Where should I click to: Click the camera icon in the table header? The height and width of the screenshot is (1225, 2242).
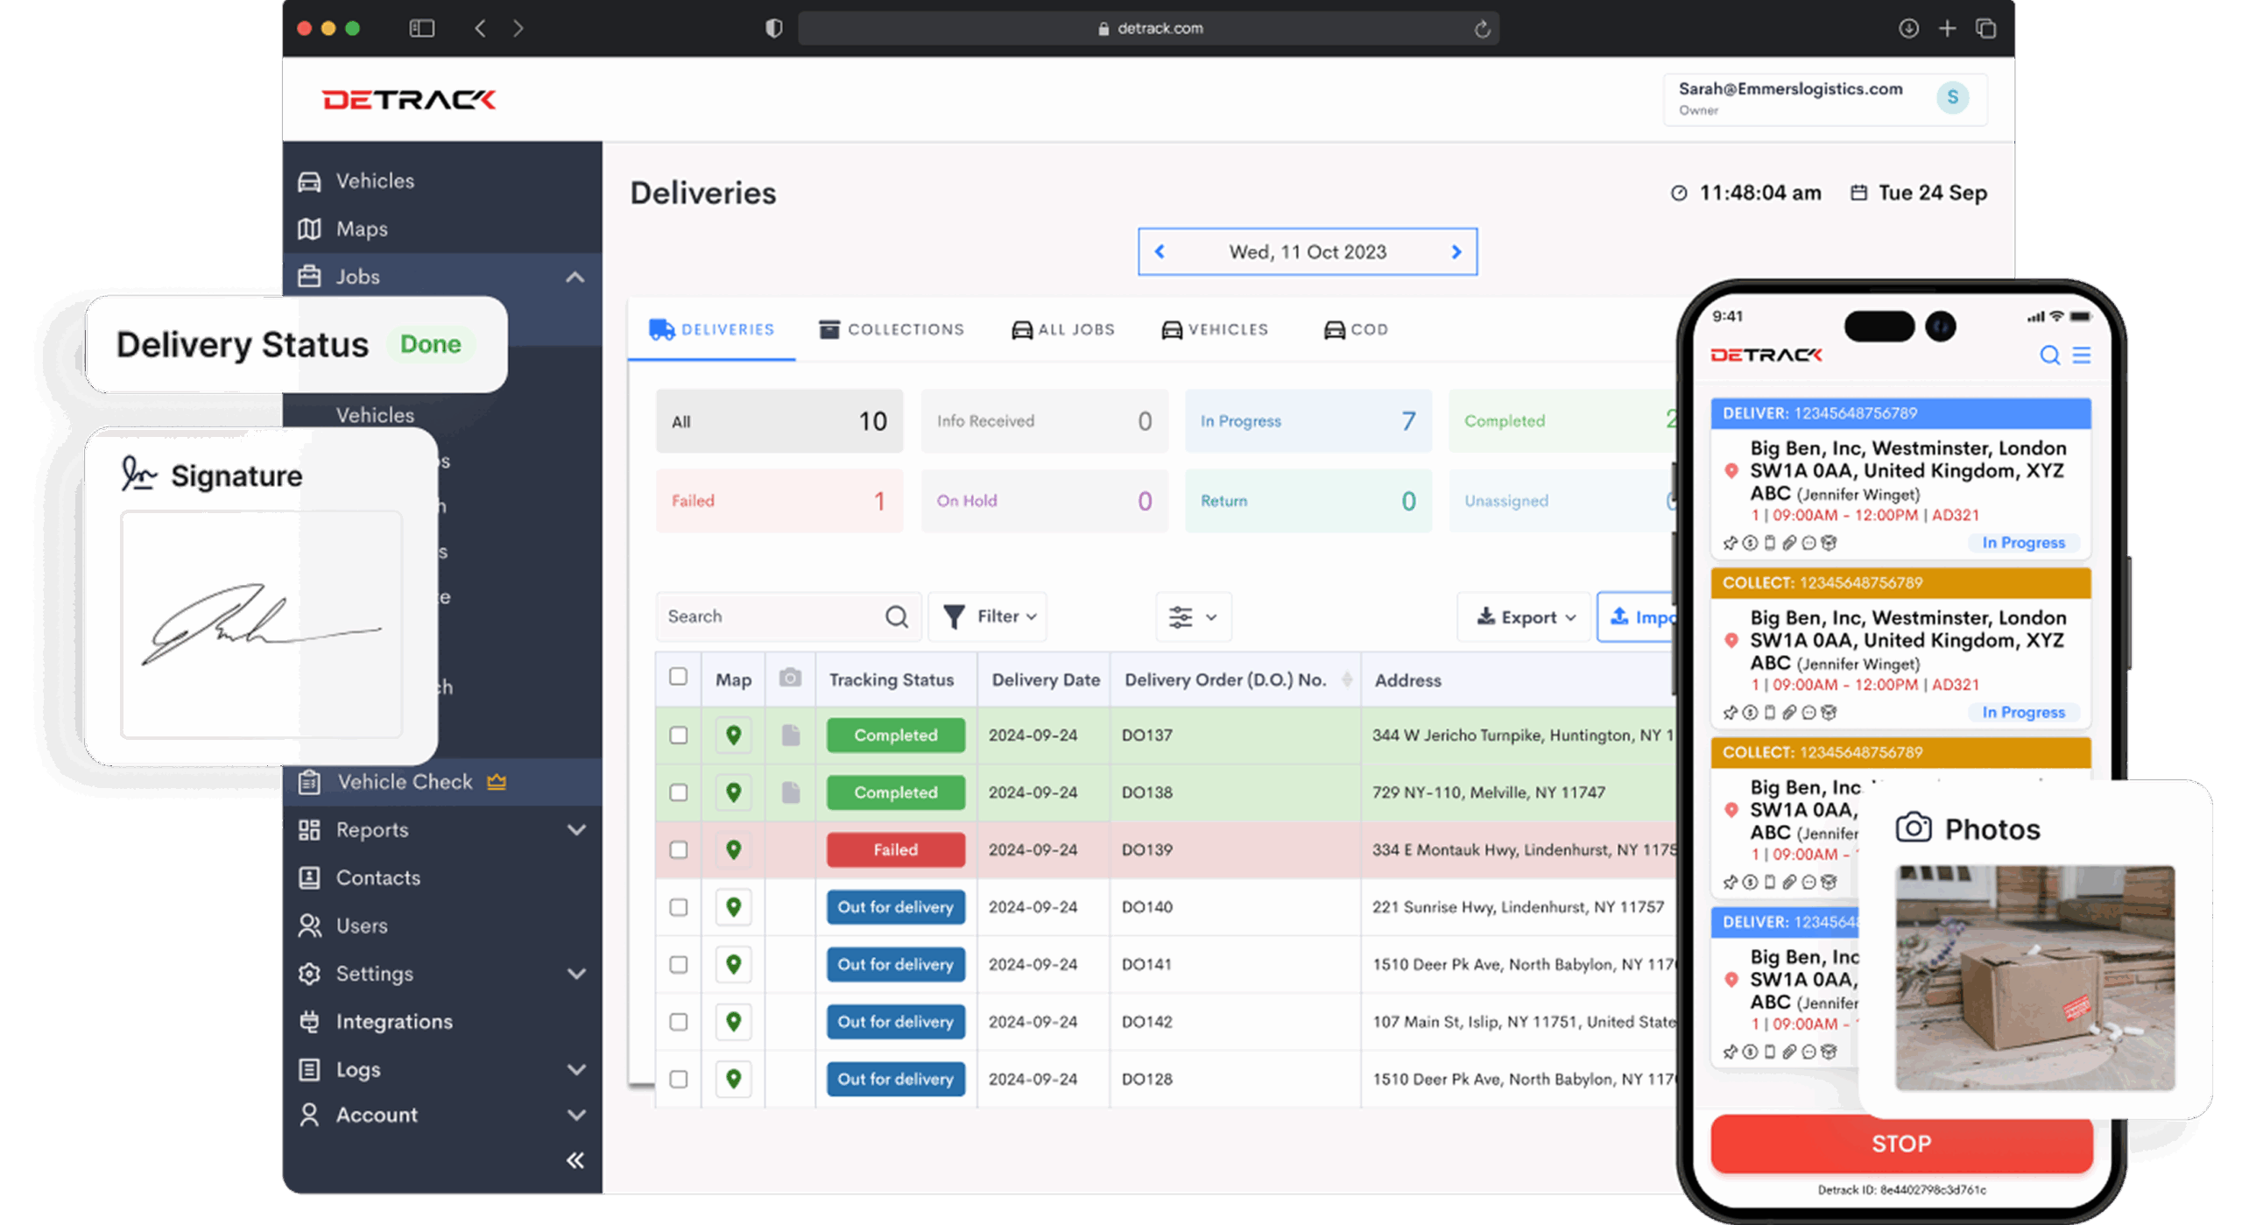click(790, 679)
